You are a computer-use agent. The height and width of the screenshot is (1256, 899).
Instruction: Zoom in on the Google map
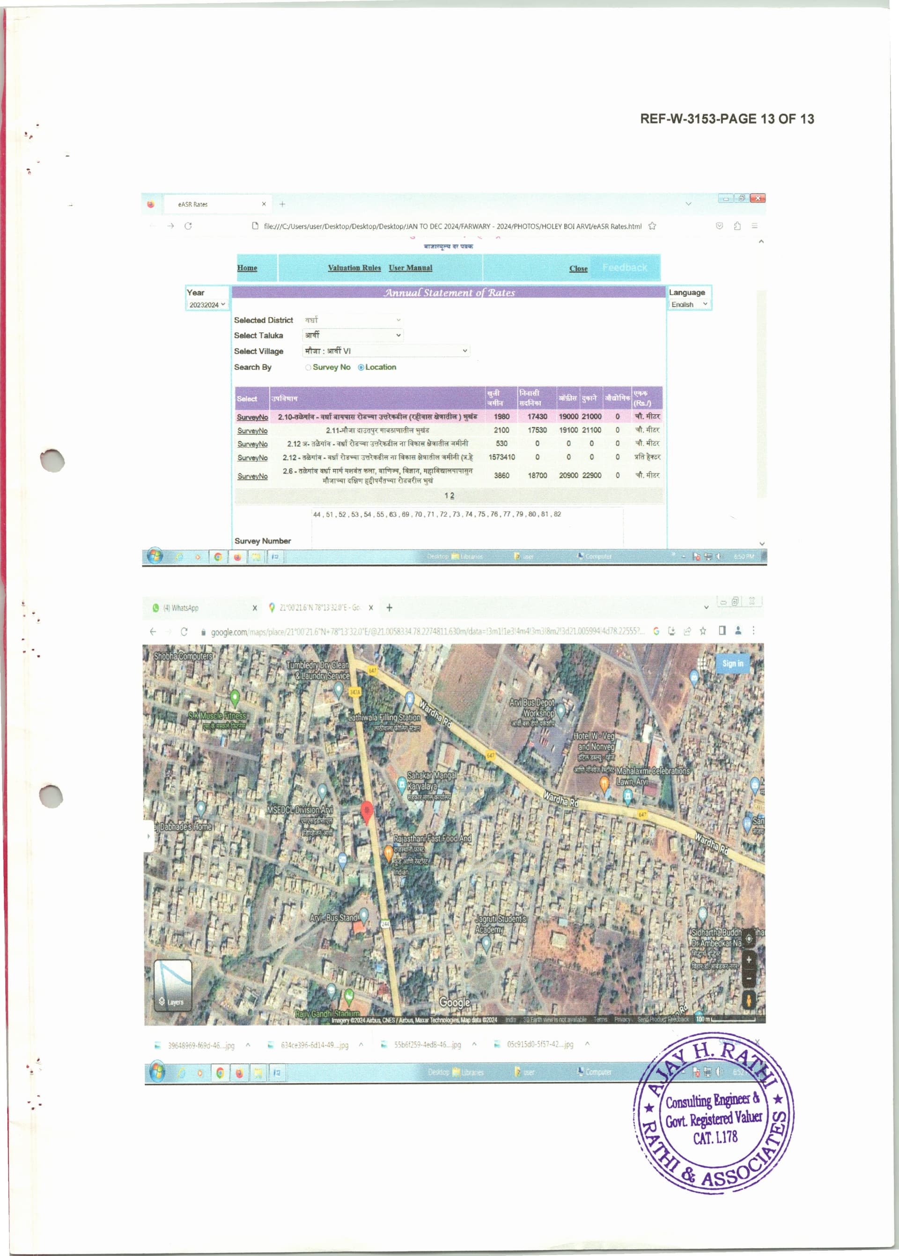[x=748, y=959]
